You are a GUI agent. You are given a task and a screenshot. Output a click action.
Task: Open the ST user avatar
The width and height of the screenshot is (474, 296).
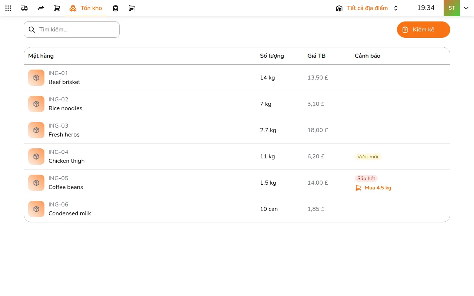[452, 8]
